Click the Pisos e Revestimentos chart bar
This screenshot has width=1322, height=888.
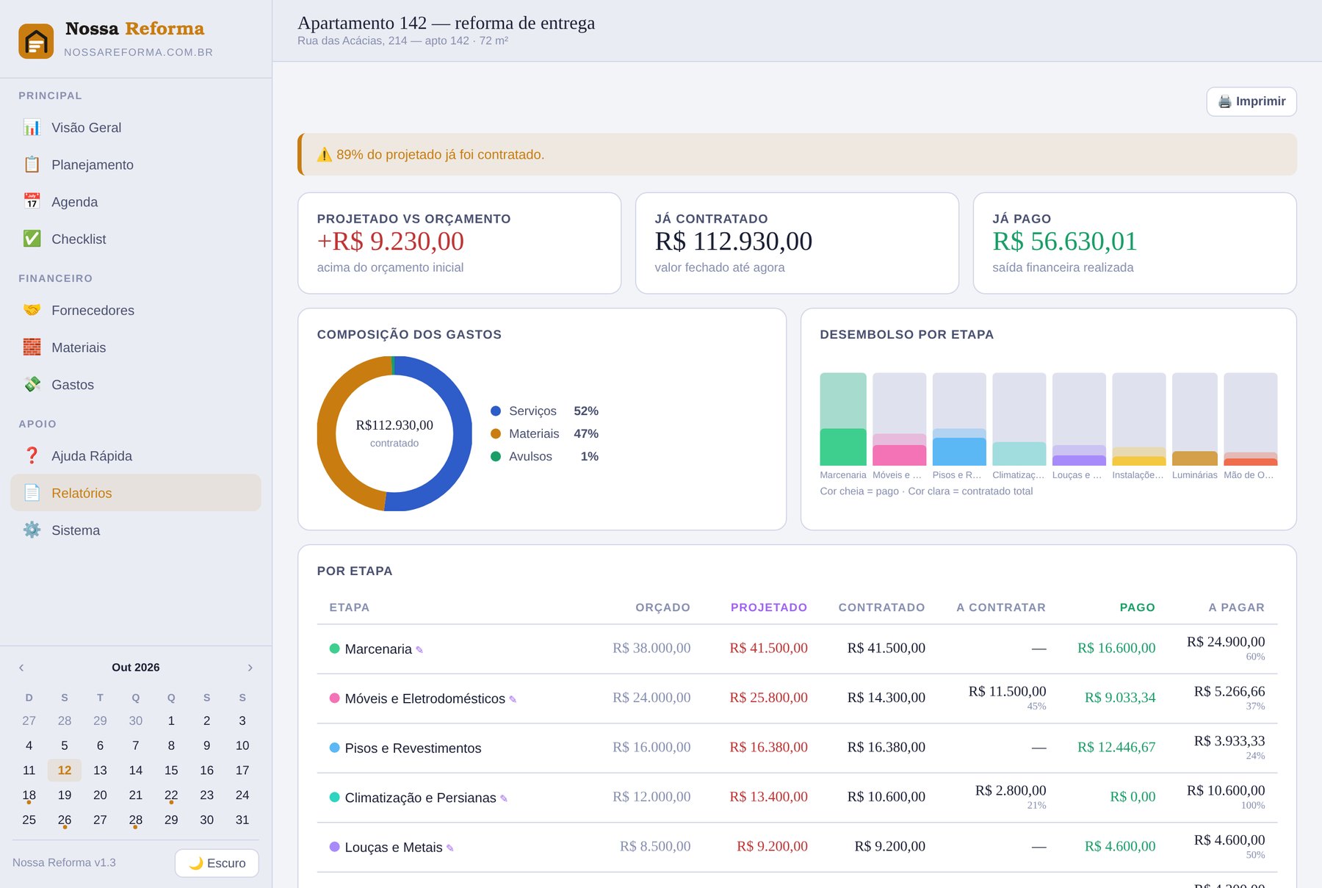click(959, 419)
